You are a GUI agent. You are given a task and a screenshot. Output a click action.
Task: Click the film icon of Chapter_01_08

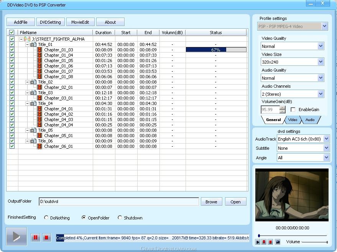(39, 77)
